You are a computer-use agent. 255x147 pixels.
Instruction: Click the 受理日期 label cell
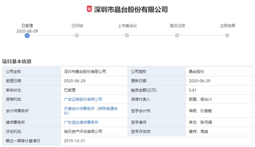[32, 81]
